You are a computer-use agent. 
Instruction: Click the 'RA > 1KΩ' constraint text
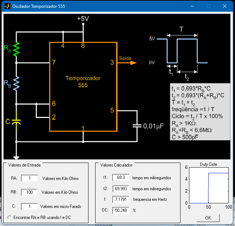click(184, 123)
